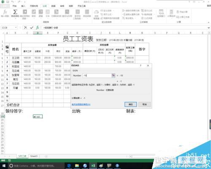Switch to the Insert (插入) ribbon tab
Image resolution: width=211 pixels, height=169 pixels.
[23, 6]
